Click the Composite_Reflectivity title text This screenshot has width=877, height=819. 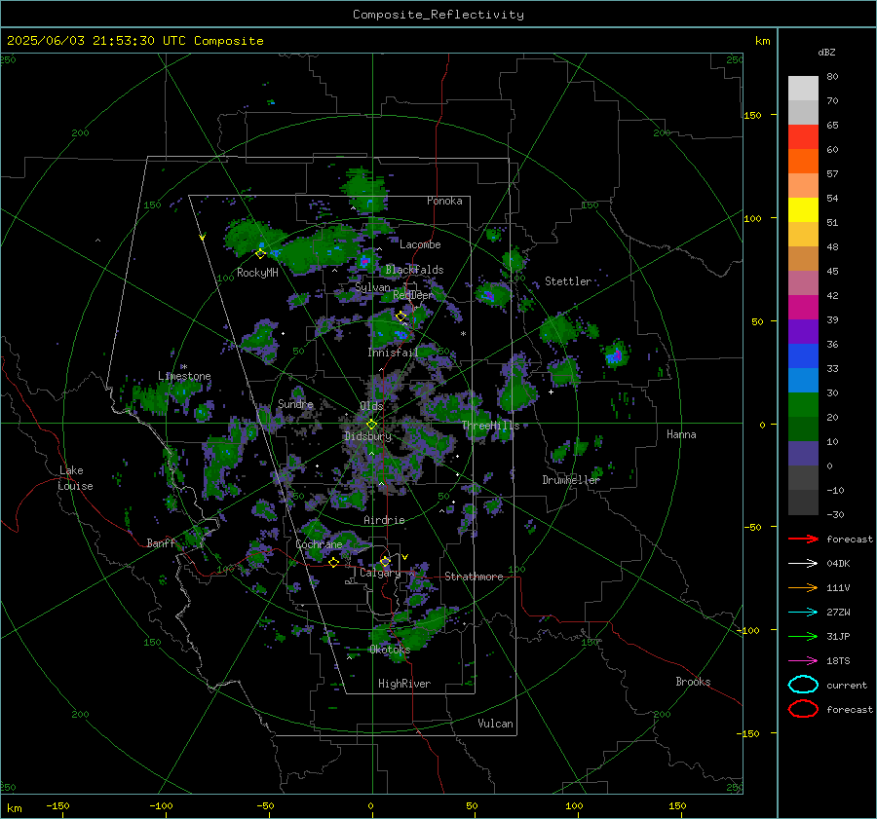(x=438, y=15)
